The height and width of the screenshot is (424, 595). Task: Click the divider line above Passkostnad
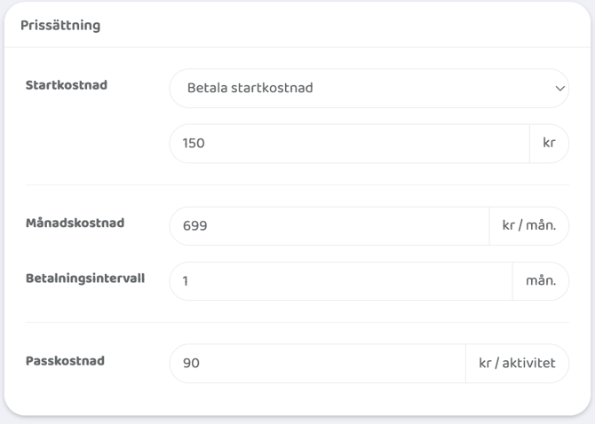[297, 322]
